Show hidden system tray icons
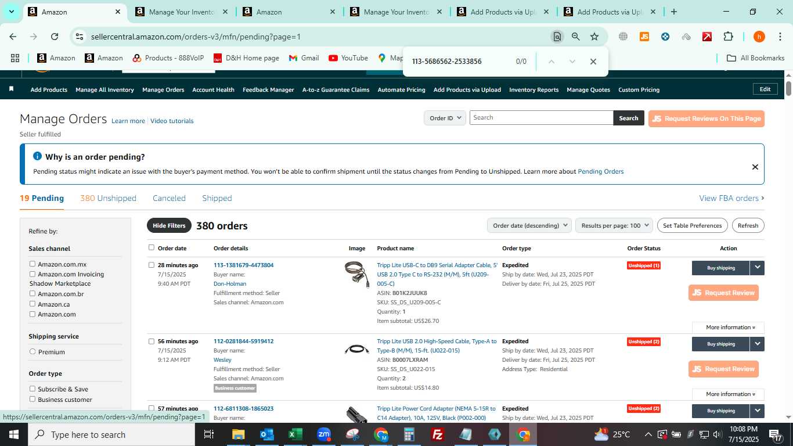The height and width of the screenshot is (446, 793). point(648,434)
